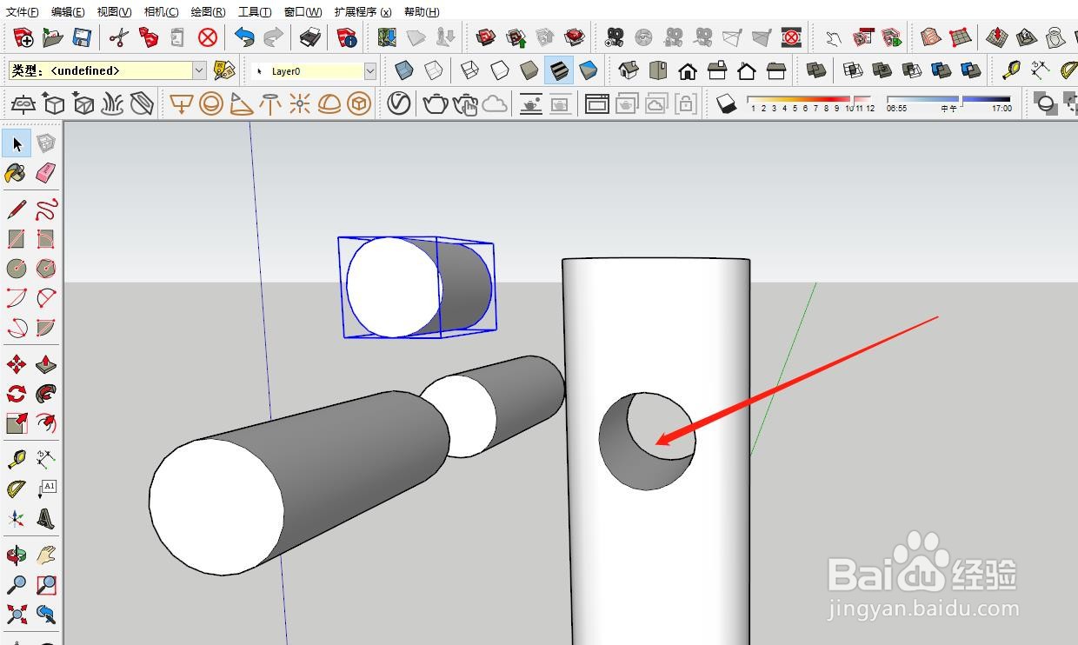Open the 工具(T) menu
Image resolution: width=1078 pixels, height=645 pixels.
pyautogui.click(x=255, y=12)
